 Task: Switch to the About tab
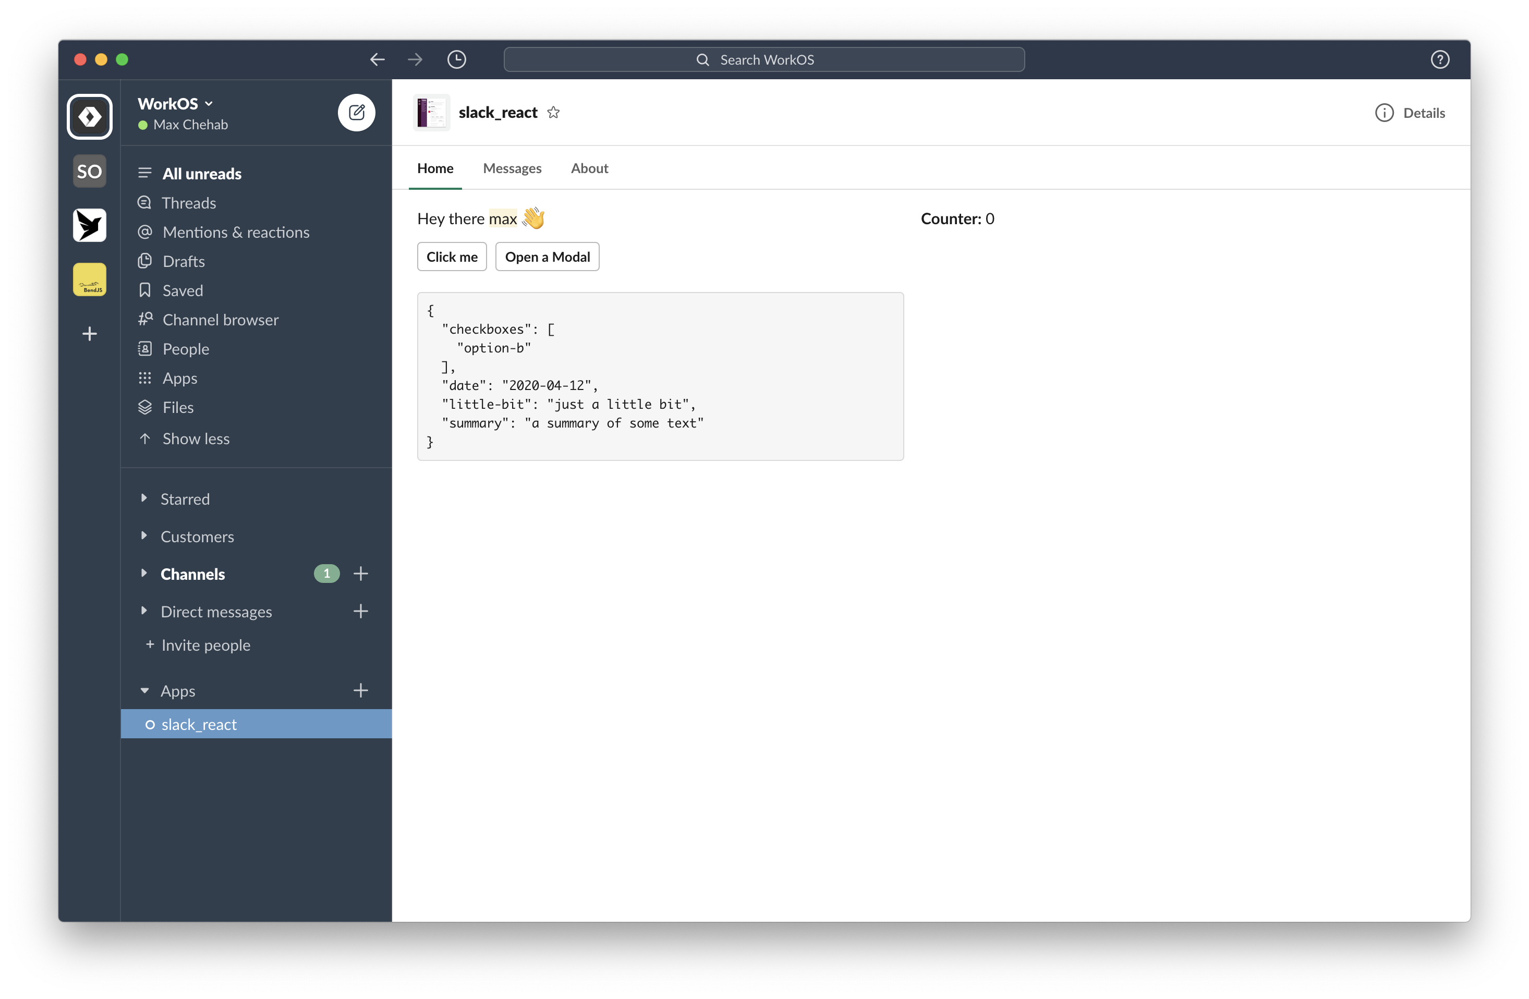point(589,168)
